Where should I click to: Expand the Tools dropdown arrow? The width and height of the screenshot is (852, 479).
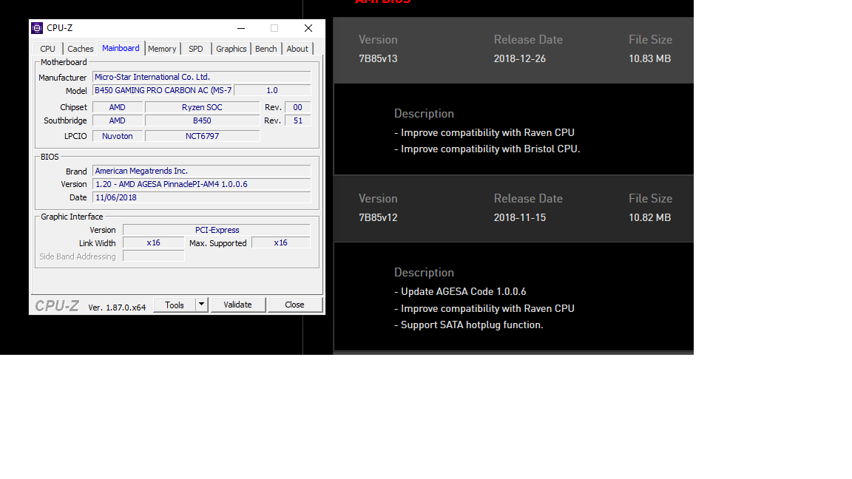tap(202, 305)
